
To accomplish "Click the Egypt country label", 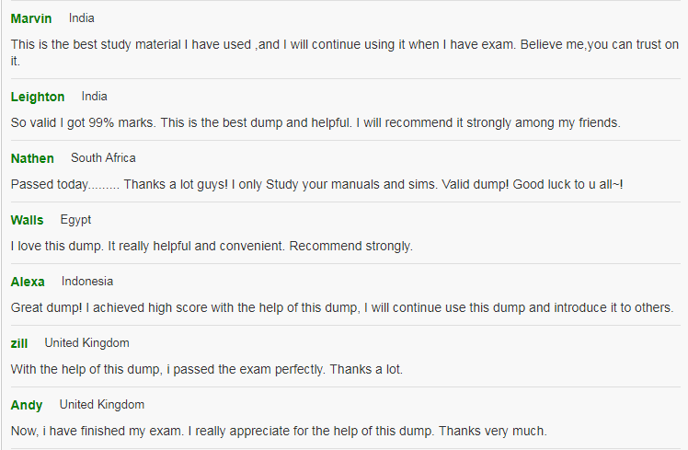I will (76, 220).
